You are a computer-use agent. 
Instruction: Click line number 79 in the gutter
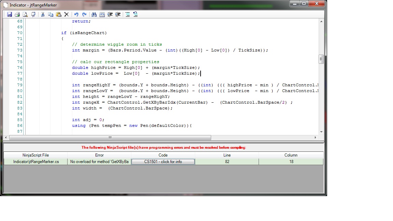[20, 85]
